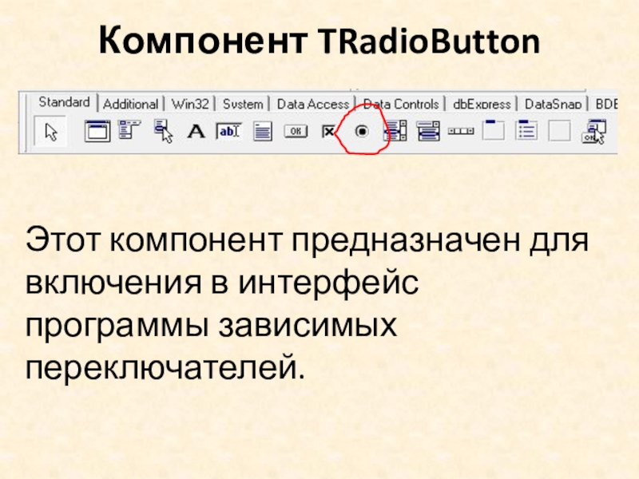Open the Data Controls palette tab
The height and width of the screenshot is (479, 639).
coord(401,105)
